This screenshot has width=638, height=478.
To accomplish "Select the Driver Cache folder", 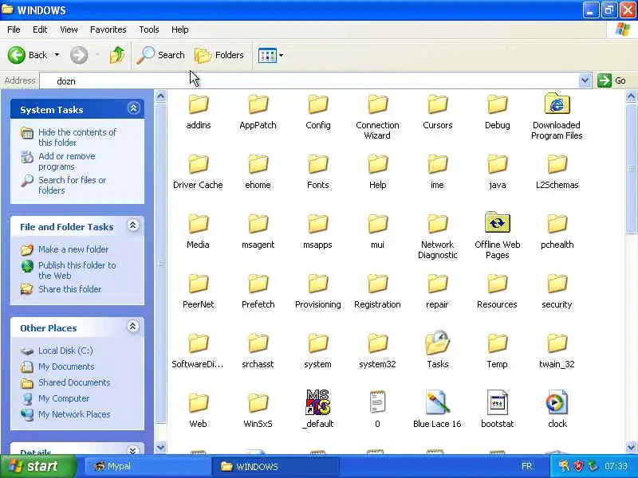I will (198, 172).
